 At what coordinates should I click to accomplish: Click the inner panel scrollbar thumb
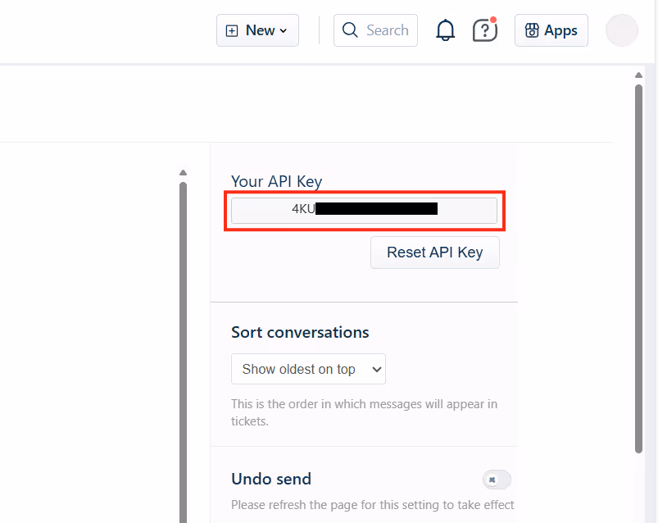tap(183, 352)
